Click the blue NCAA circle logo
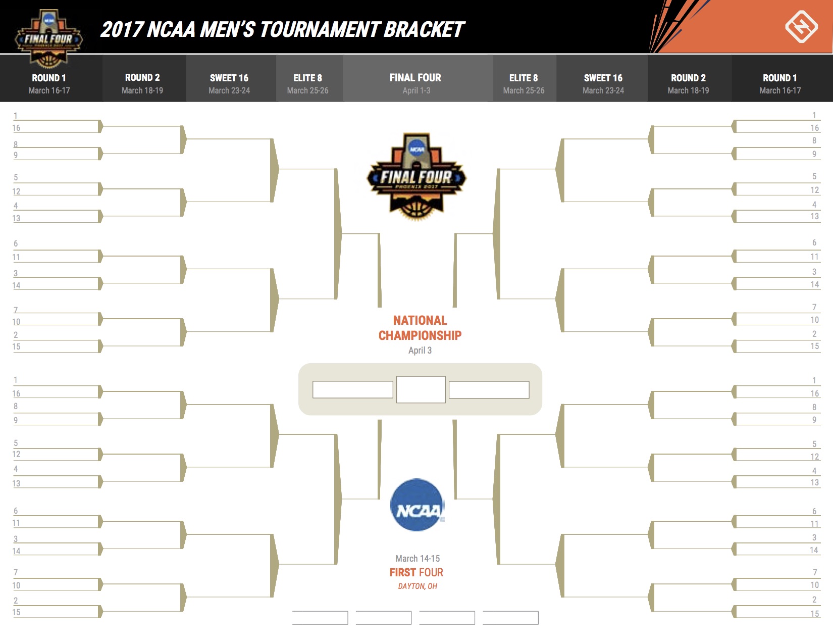This screenshot has height=644, width=833. point(417,505)
